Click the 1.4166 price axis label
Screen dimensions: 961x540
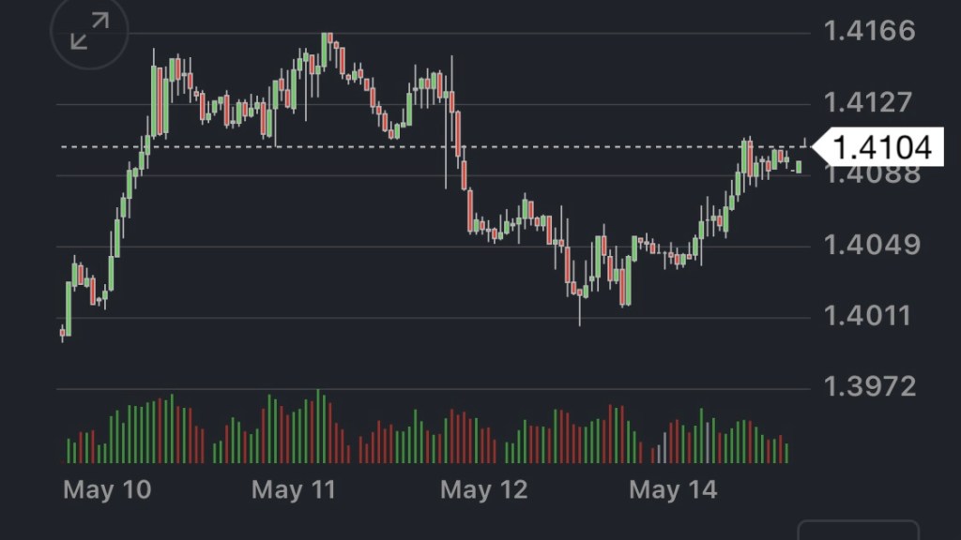point(868,31)
